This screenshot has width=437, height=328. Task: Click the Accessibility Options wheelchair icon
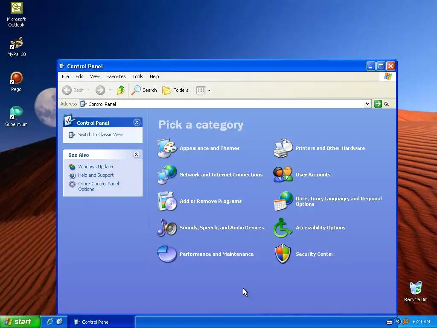[283, 228]
